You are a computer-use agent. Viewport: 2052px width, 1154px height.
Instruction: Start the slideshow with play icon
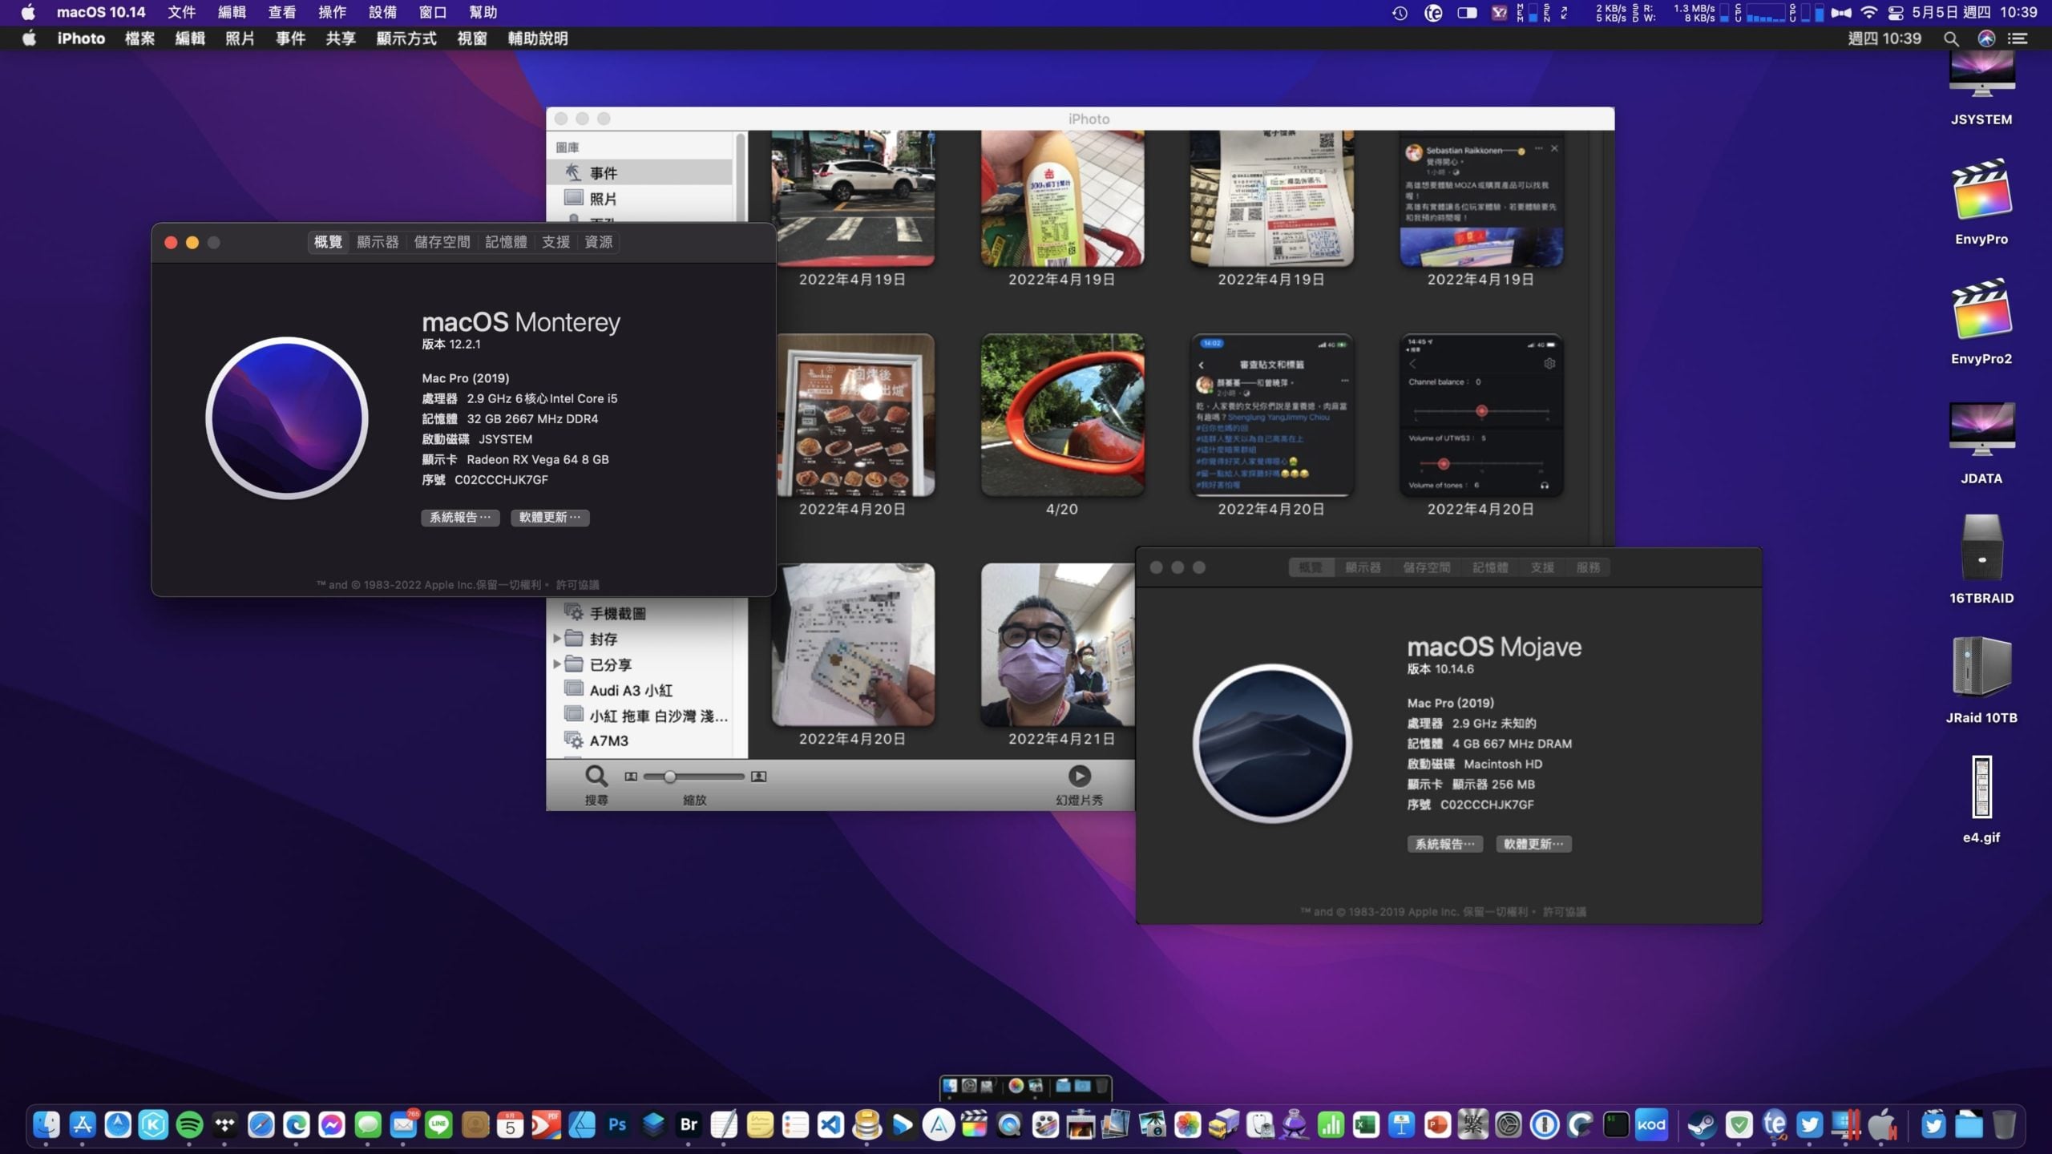click(x=1079, y=776)
